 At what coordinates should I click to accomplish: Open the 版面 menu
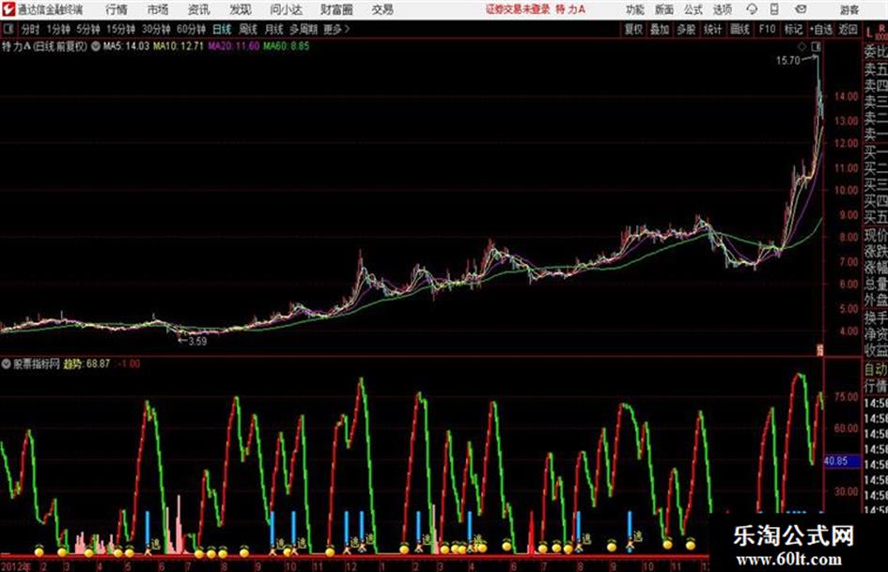tap(663, 9)
